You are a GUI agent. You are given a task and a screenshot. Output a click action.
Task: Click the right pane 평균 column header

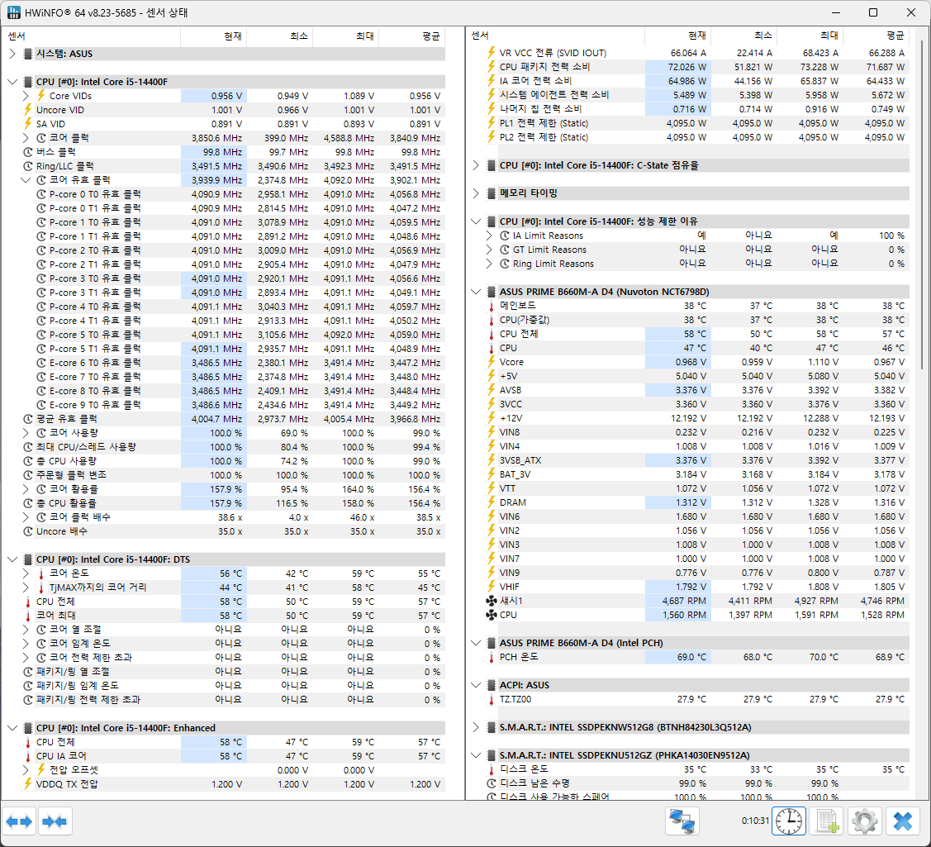click(x=876, y=35)
